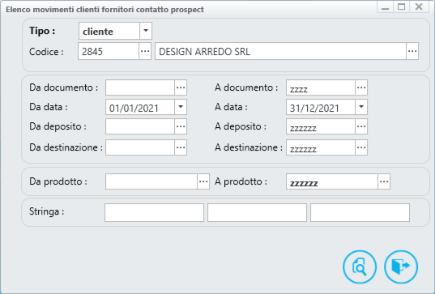The height and width of the screenshot is (294, 435).
Task: Open Da documento lookup ellipsis
Action: click(x=181, y=87)
